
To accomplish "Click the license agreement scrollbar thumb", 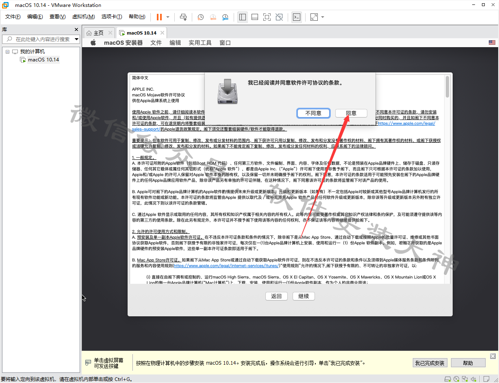I will tap(447, 87).
